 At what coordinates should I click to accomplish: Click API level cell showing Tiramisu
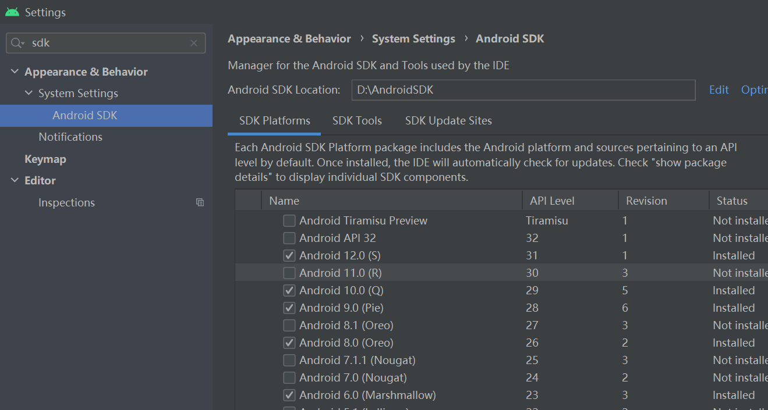(547, 220)
